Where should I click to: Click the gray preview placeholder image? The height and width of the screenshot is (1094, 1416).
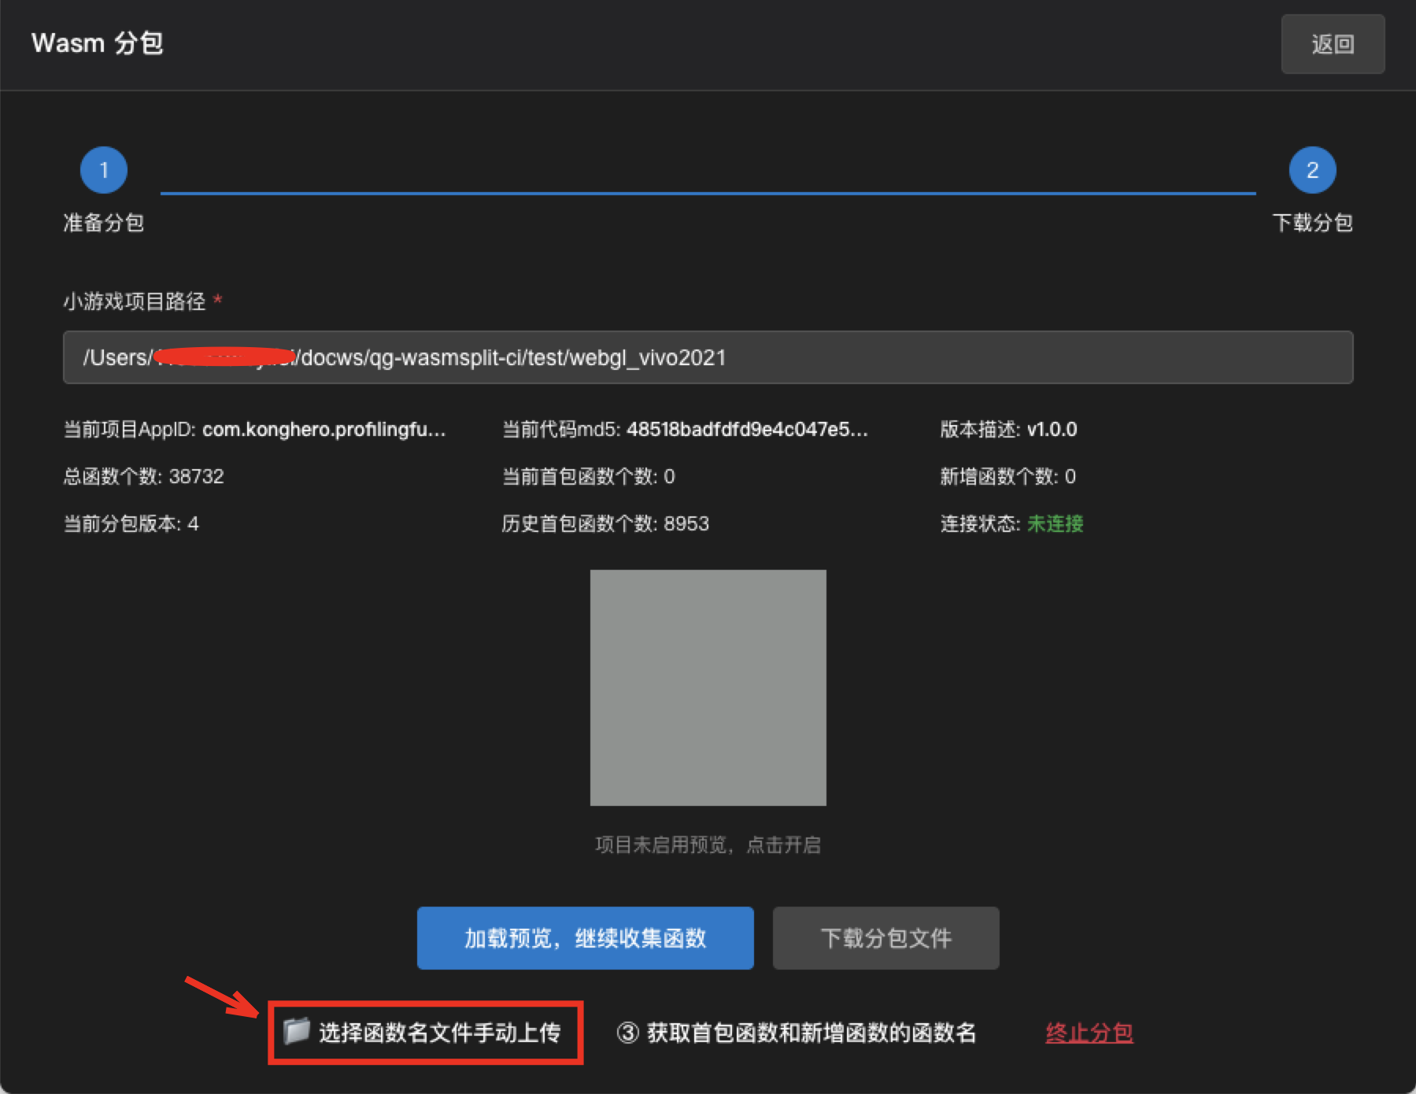[708, 687]
